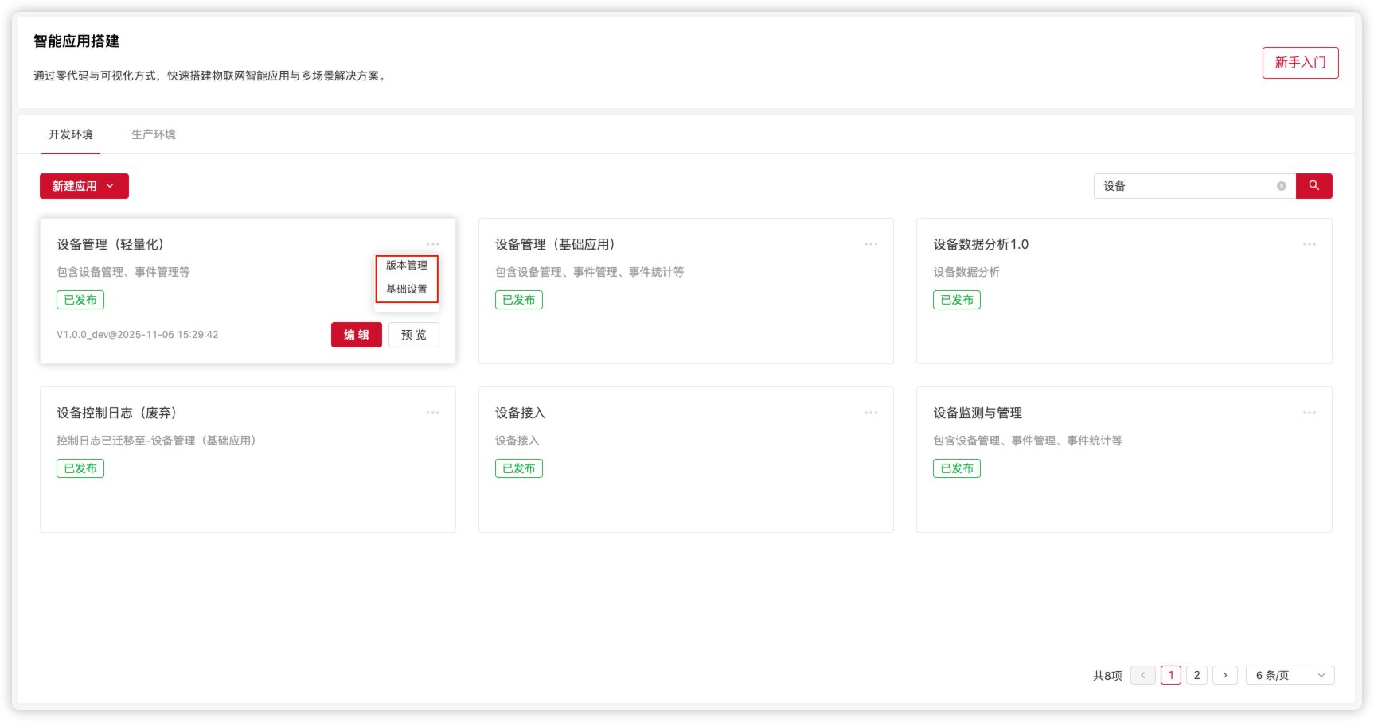Open the 6 条/页 page size selector
Screen dimensions: 1374x722
click(x=1288, y=674)
